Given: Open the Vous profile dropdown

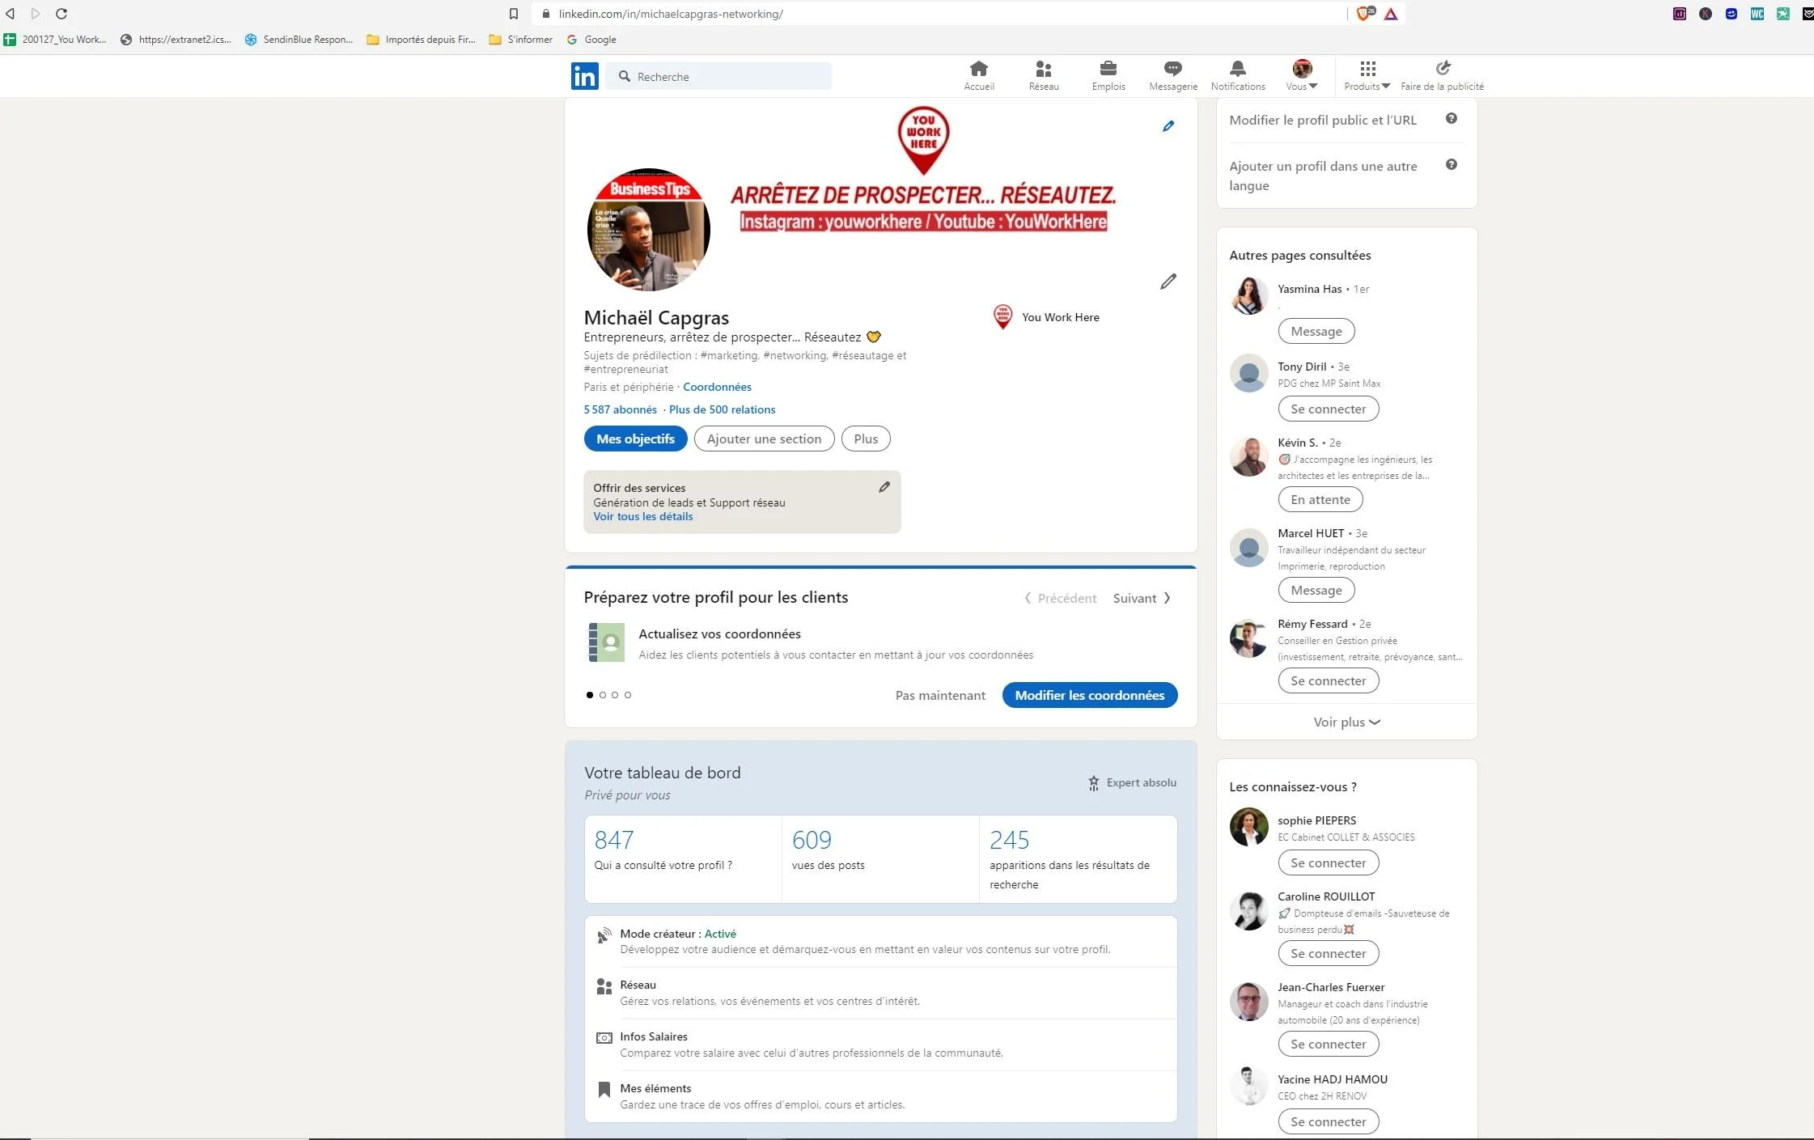Looking at the screenshot, I should click(1301, 75).
